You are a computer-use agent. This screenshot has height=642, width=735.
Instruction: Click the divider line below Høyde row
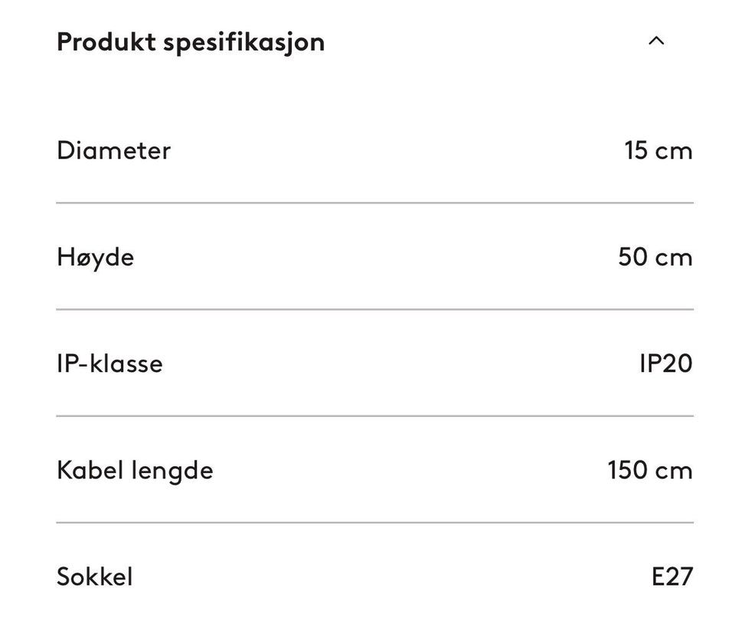[374, 309]
